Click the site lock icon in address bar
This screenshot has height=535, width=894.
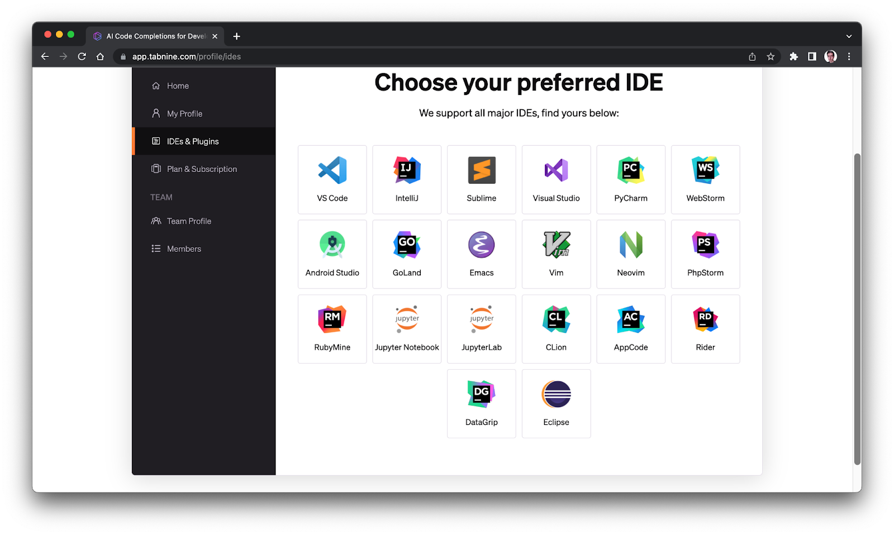point(123,56)
